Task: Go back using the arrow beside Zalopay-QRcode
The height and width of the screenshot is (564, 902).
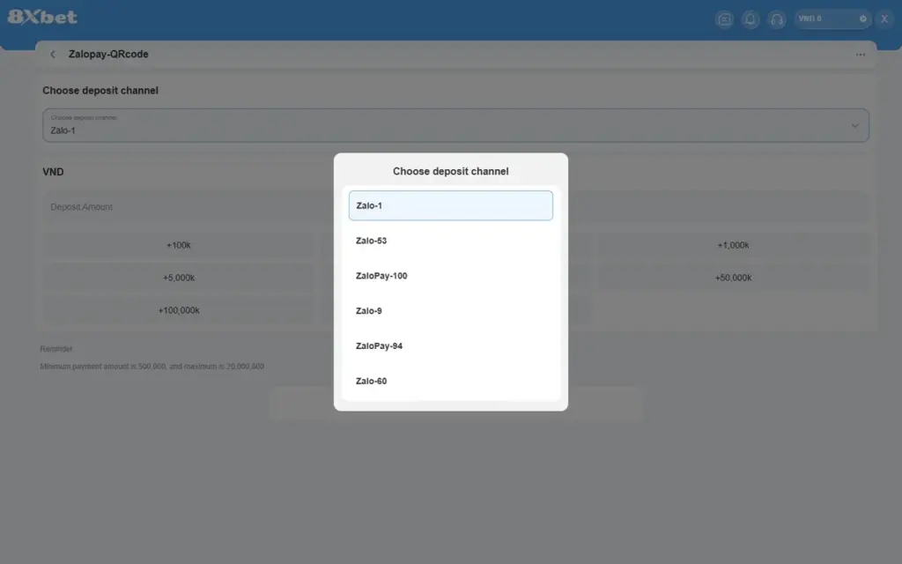Action: [53, 54]
